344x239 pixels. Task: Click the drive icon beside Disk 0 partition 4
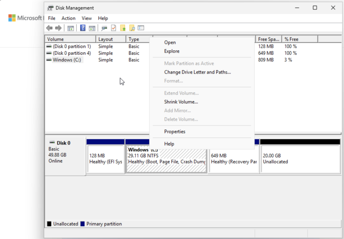pyautogui.click(x=49, y=53)
